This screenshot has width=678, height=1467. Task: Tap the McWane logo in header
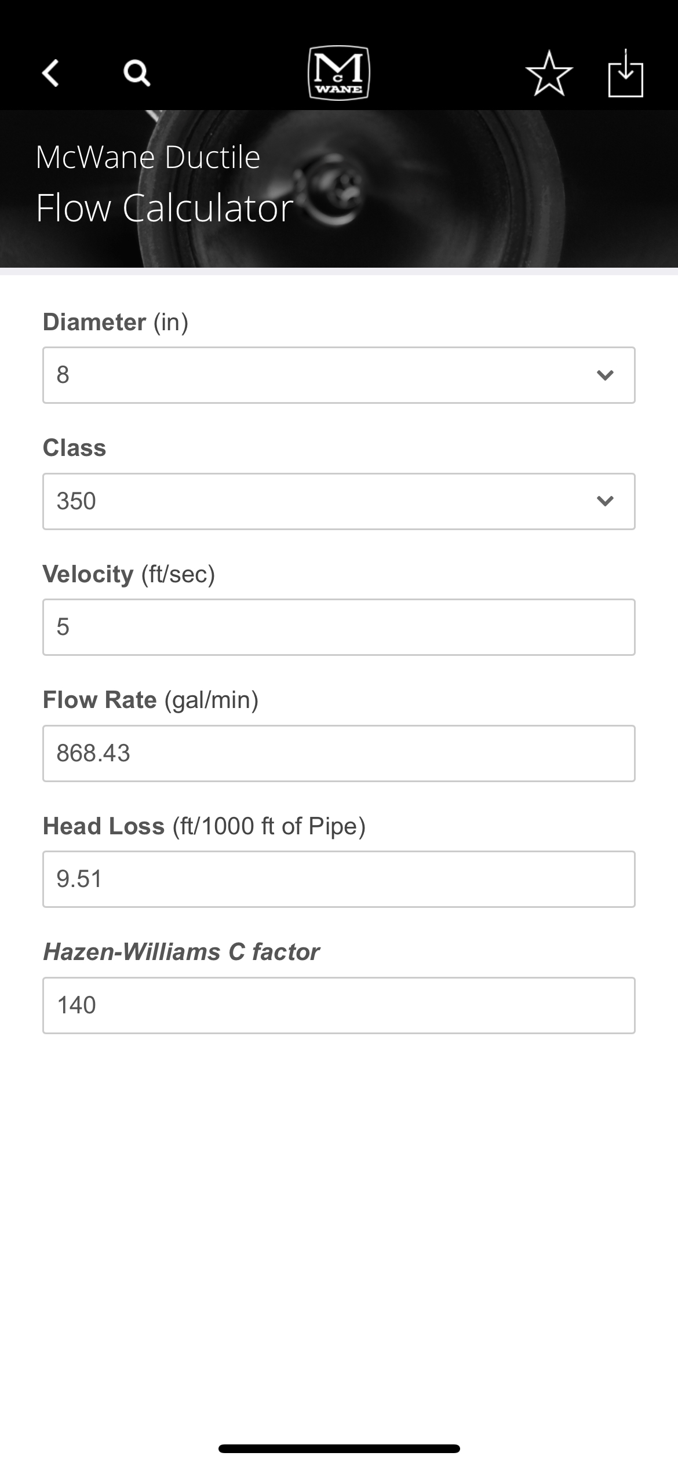click(x=339, y=73)
